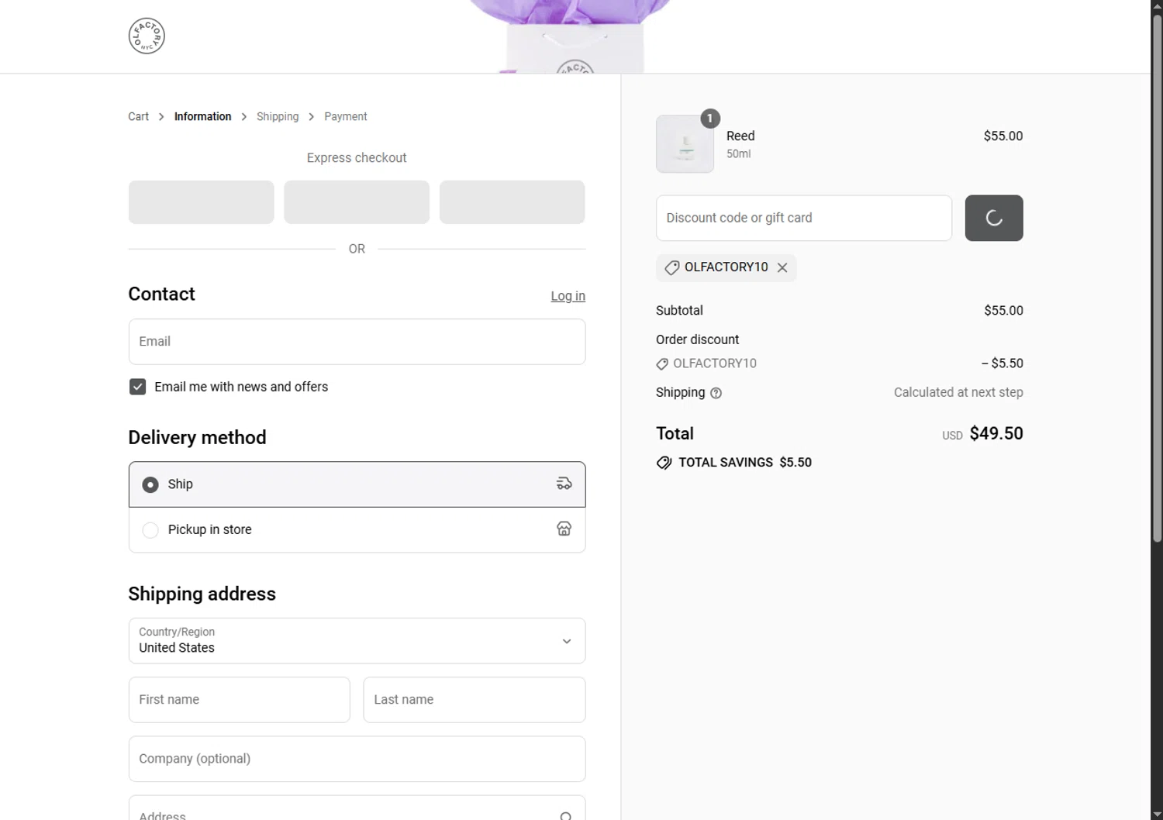Focus the Company (optional) field
This screenshot has width=1163, height=820.
click(x=357, y=759)
